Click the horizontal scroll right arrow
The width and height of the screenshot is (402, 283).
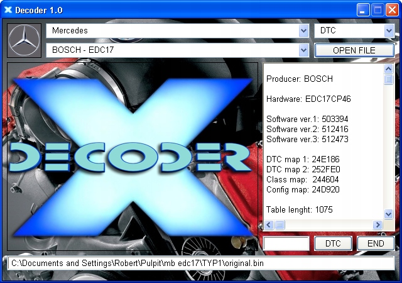(x=378, y=225)
